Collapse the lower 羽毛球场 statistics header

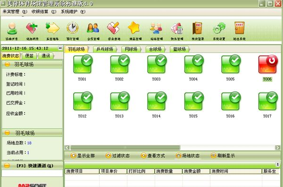32,133
